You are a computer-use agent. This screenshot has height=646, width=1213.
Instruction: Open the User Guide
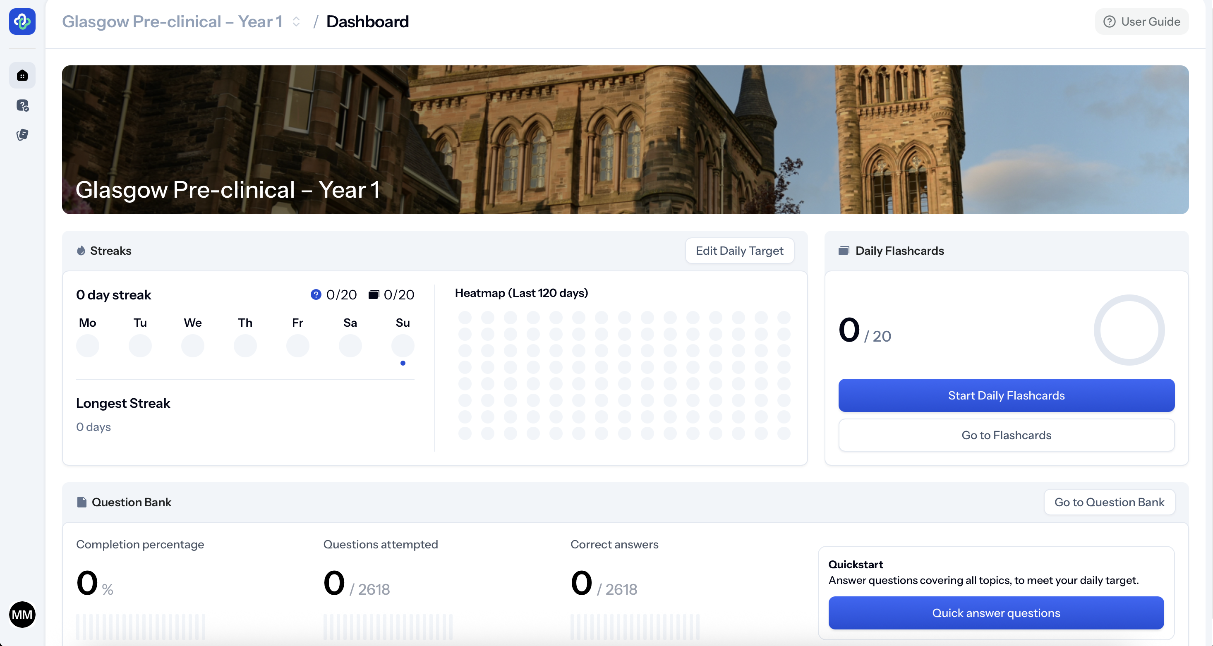point(1141,22)
